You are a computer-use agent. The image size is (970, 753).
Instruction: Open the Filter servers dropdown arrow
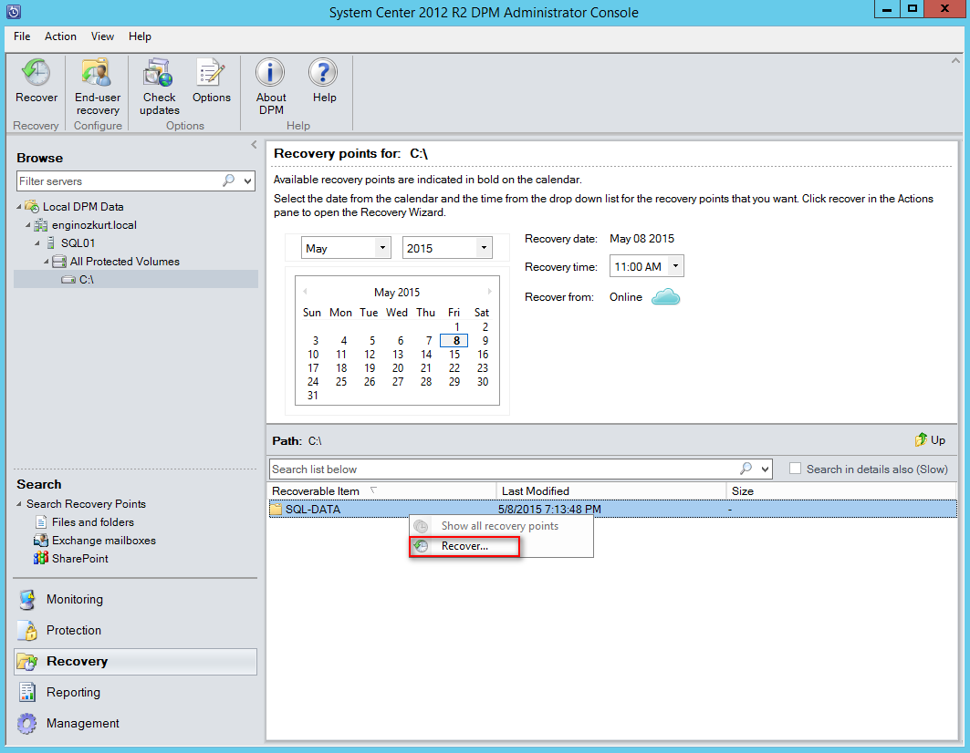(x=247, y=181)
